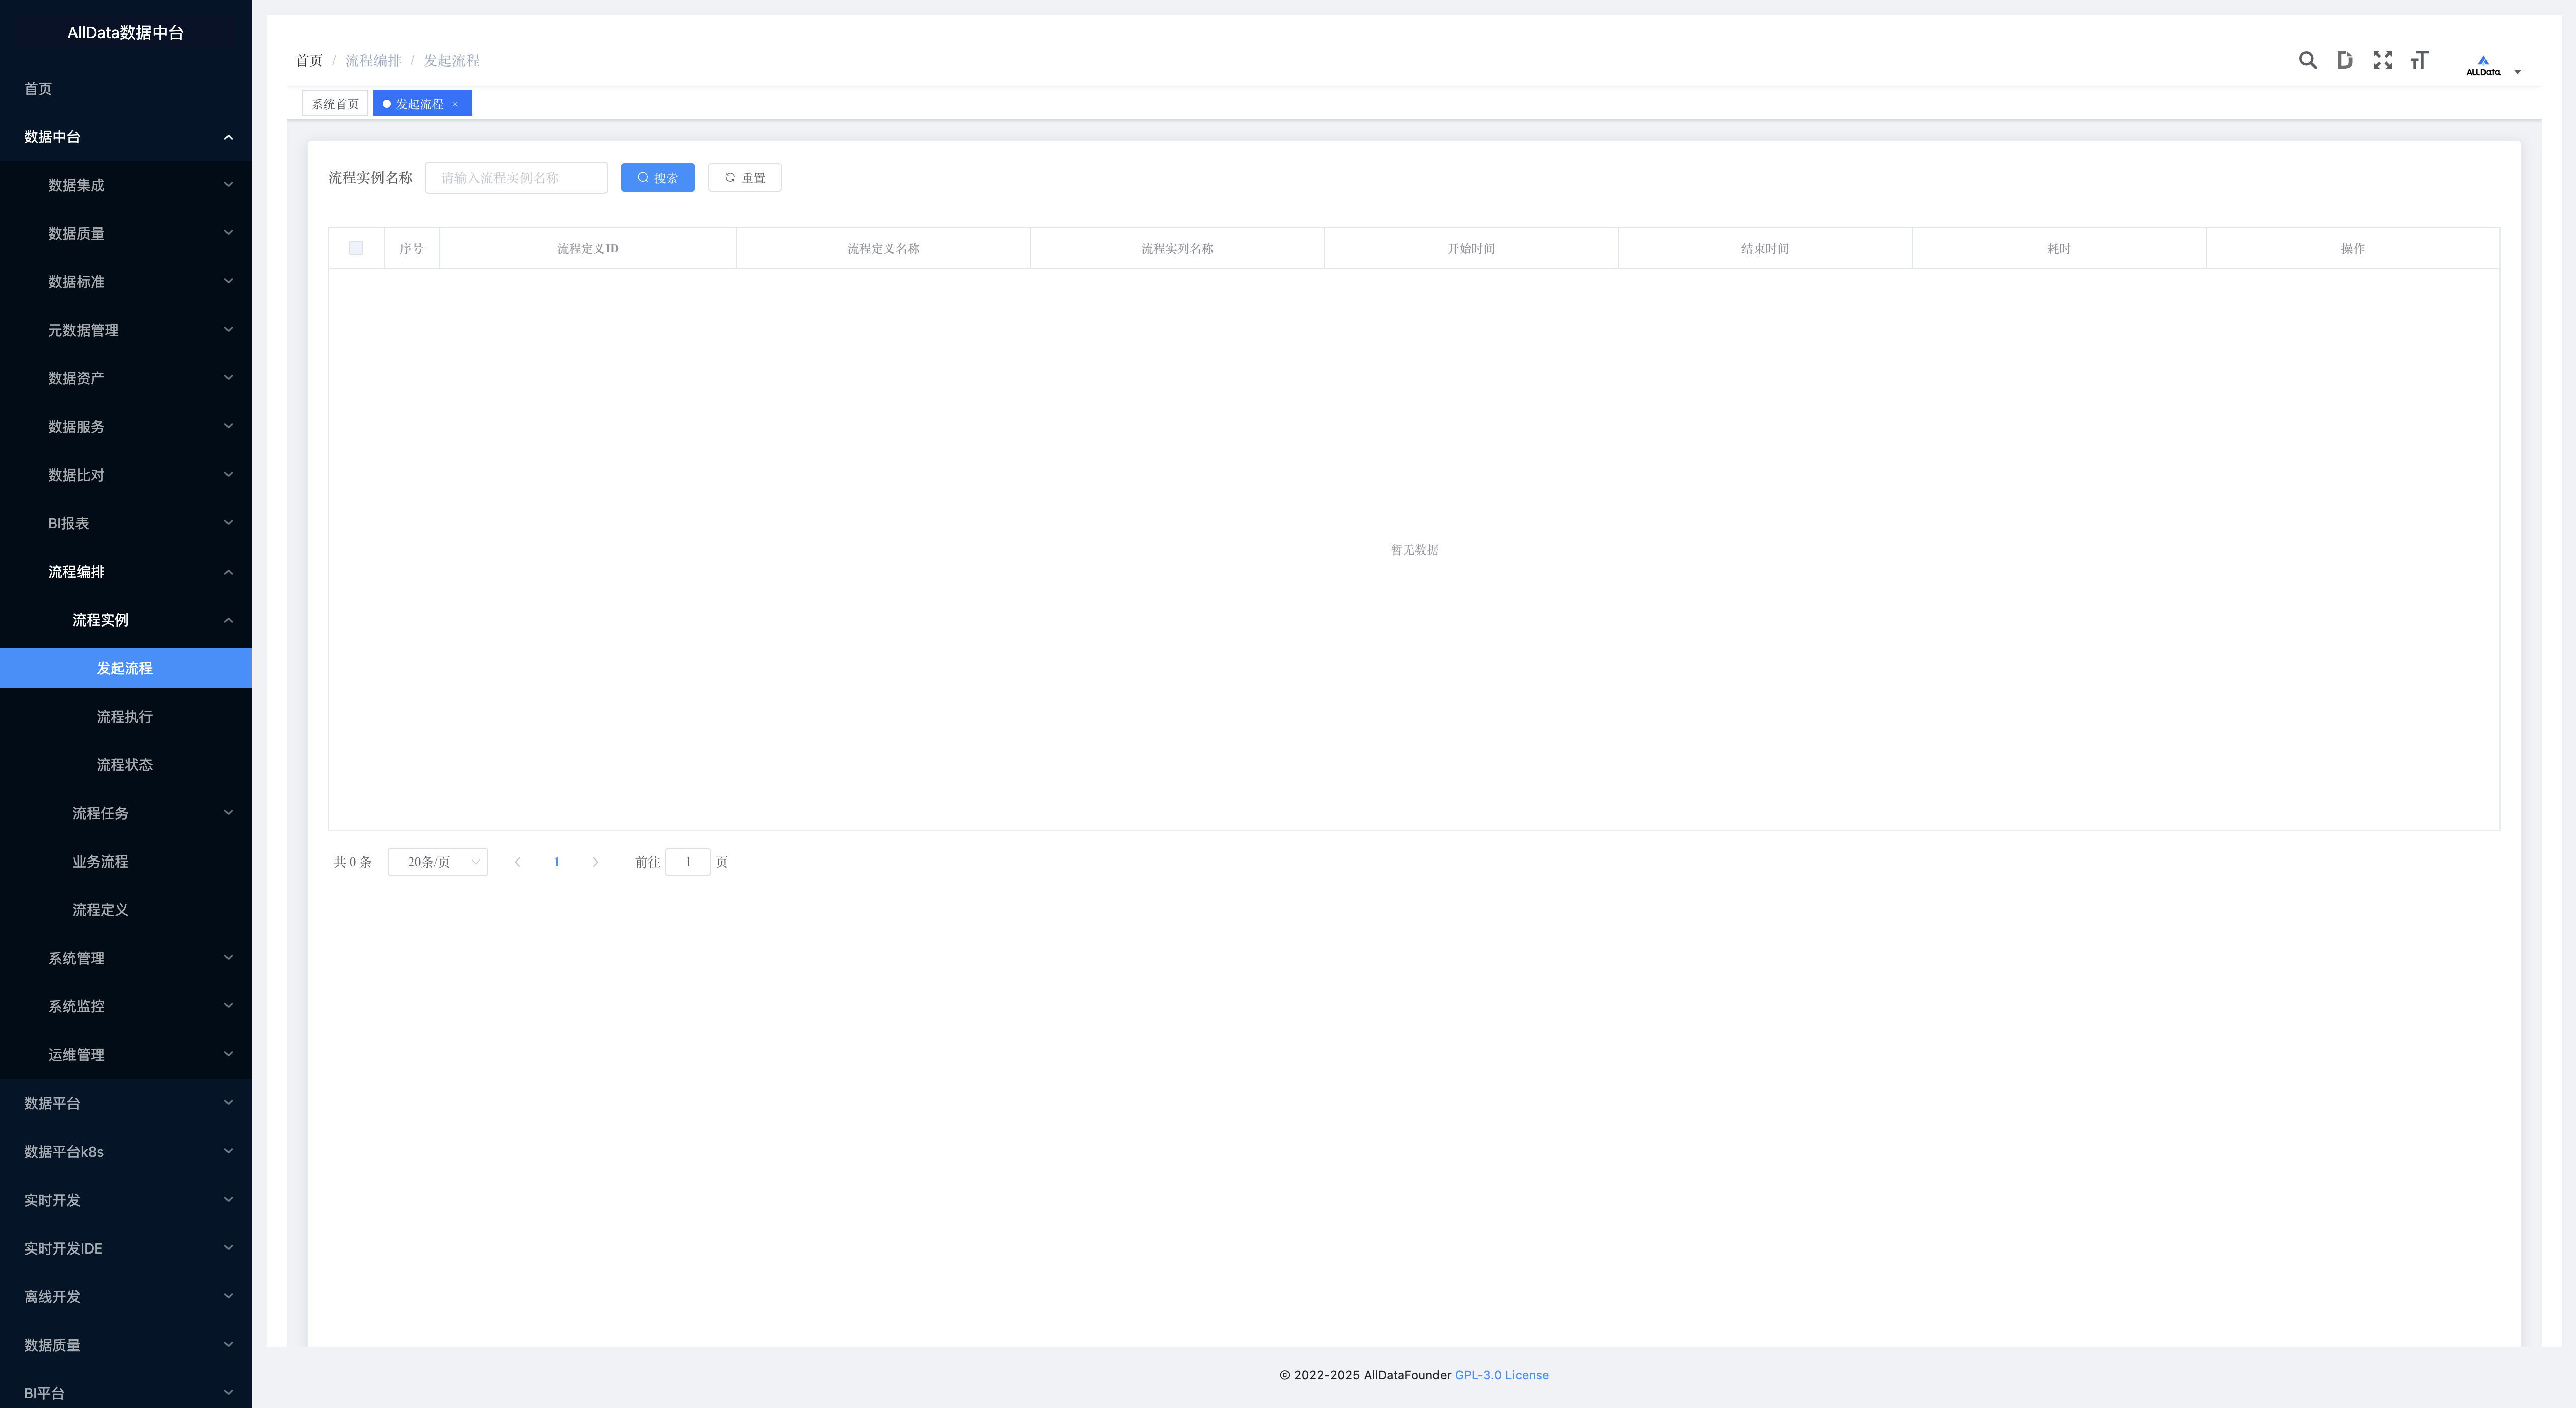The height and width of the screenshot is (1408, 2576).
Task: Expand the BI报表 submenu
Action: pos(126,523)
